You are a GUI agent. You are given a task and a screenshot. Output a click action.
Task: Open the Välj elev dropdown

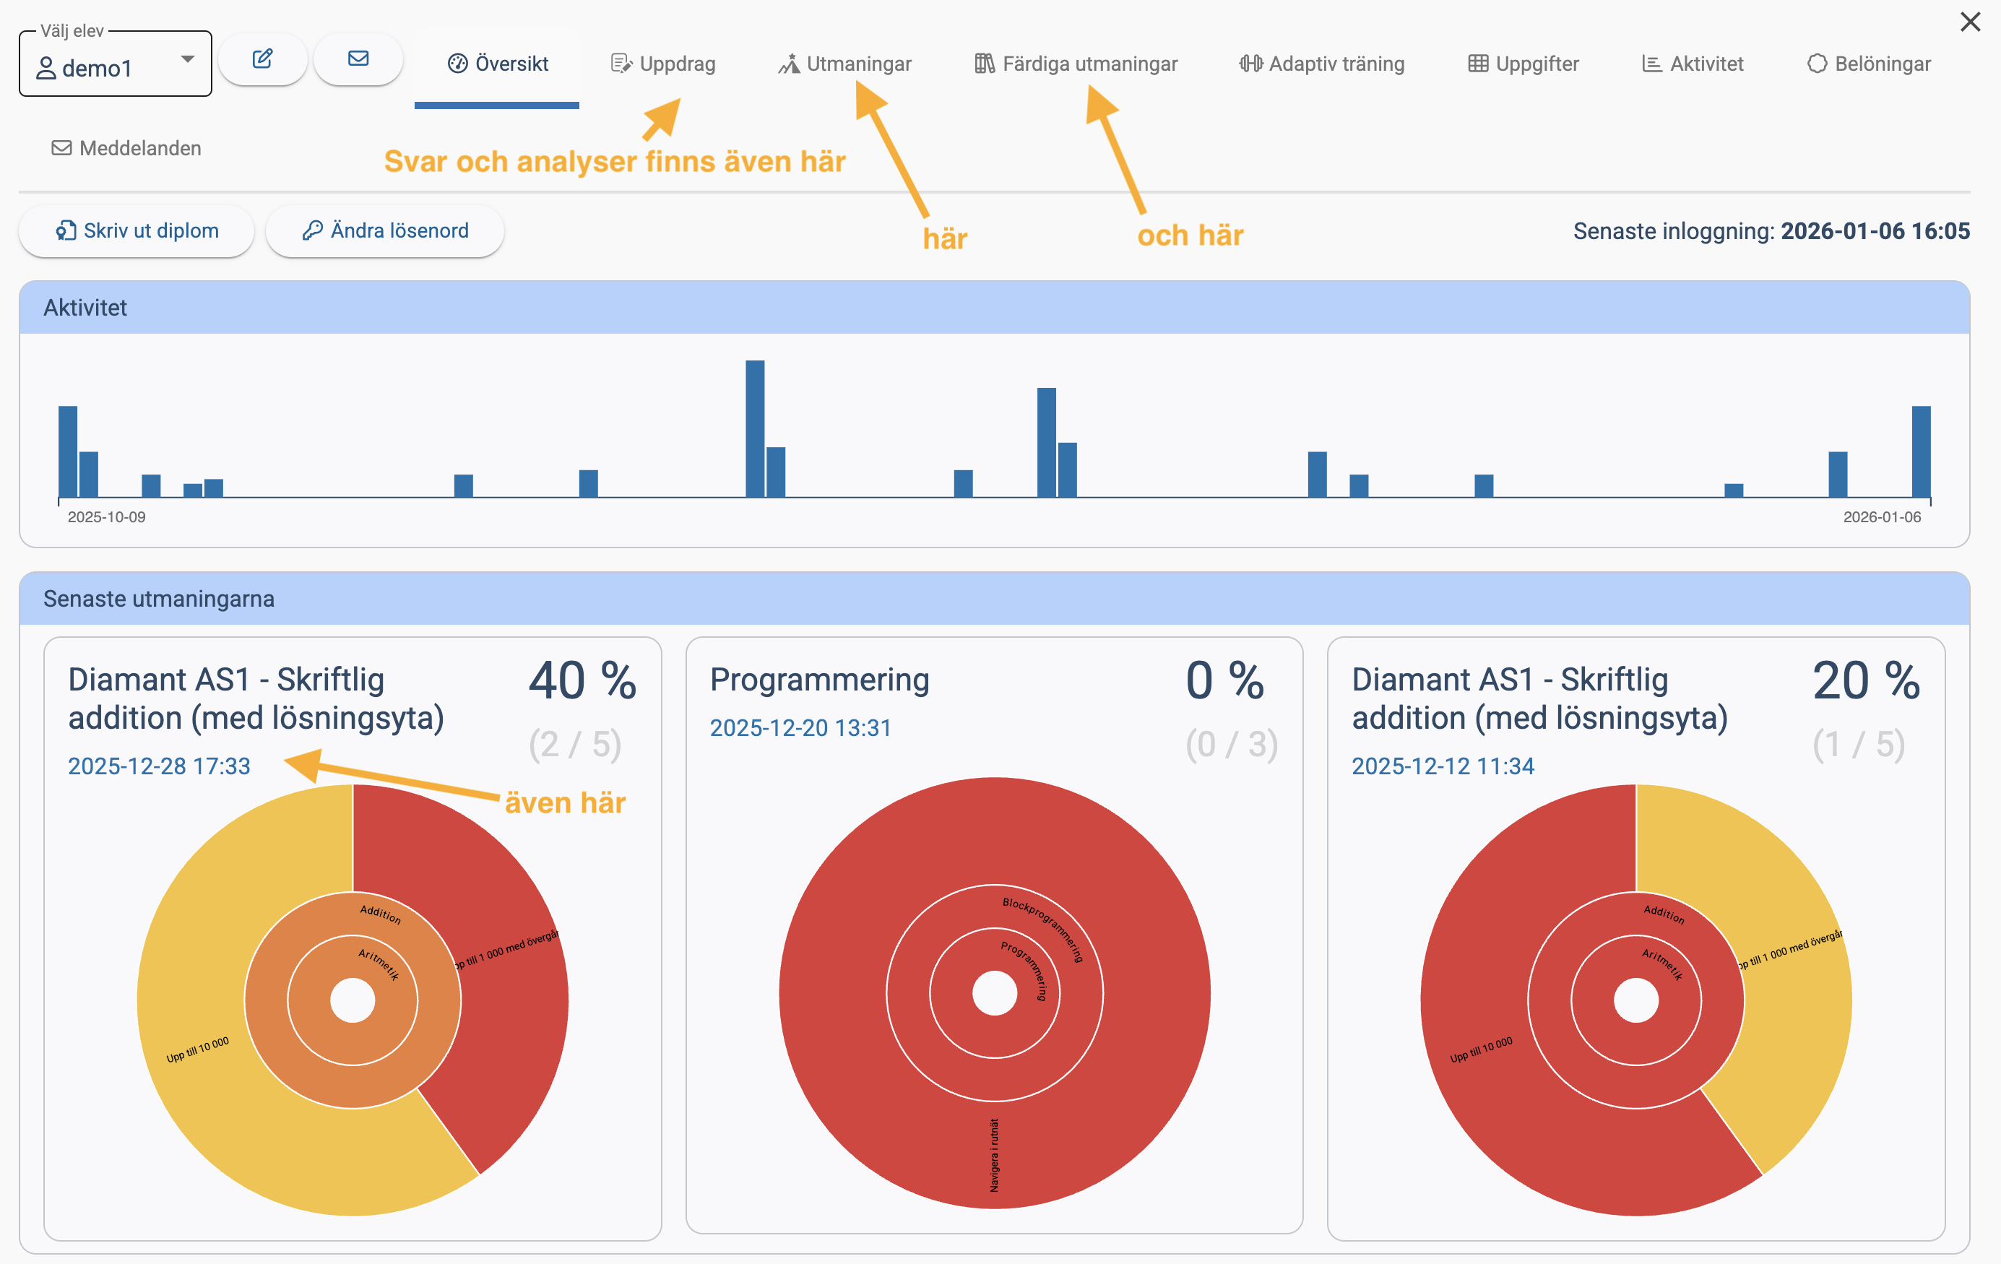click(116, 66)
